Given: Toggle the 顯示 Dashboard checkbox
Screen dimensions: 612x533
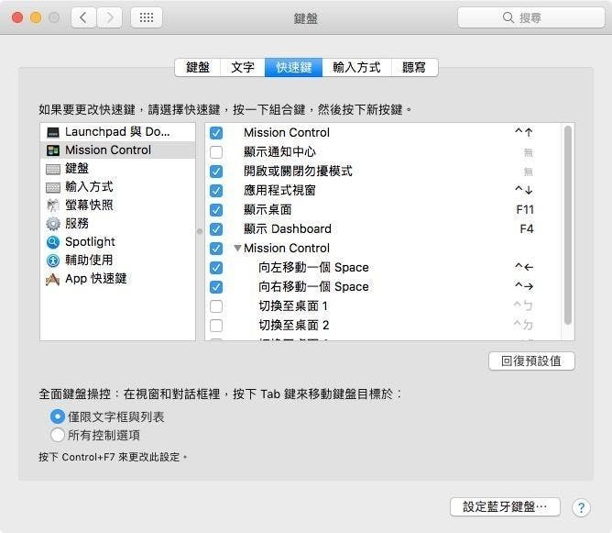Looking at the screenshot, I should point(216,229).
